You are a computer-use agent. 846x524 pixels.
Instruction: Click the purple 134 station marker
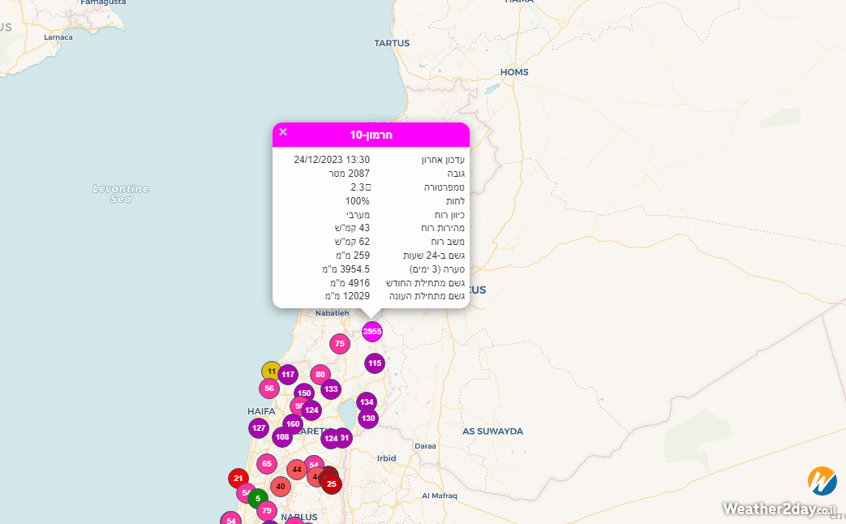(x=367, y=402)
